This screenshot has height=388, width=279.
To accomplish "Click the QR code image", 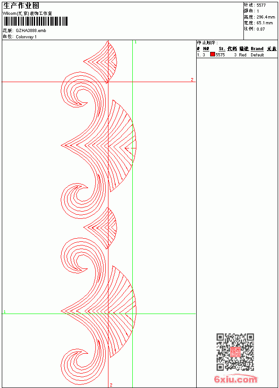I will click(x=235, y=352).
